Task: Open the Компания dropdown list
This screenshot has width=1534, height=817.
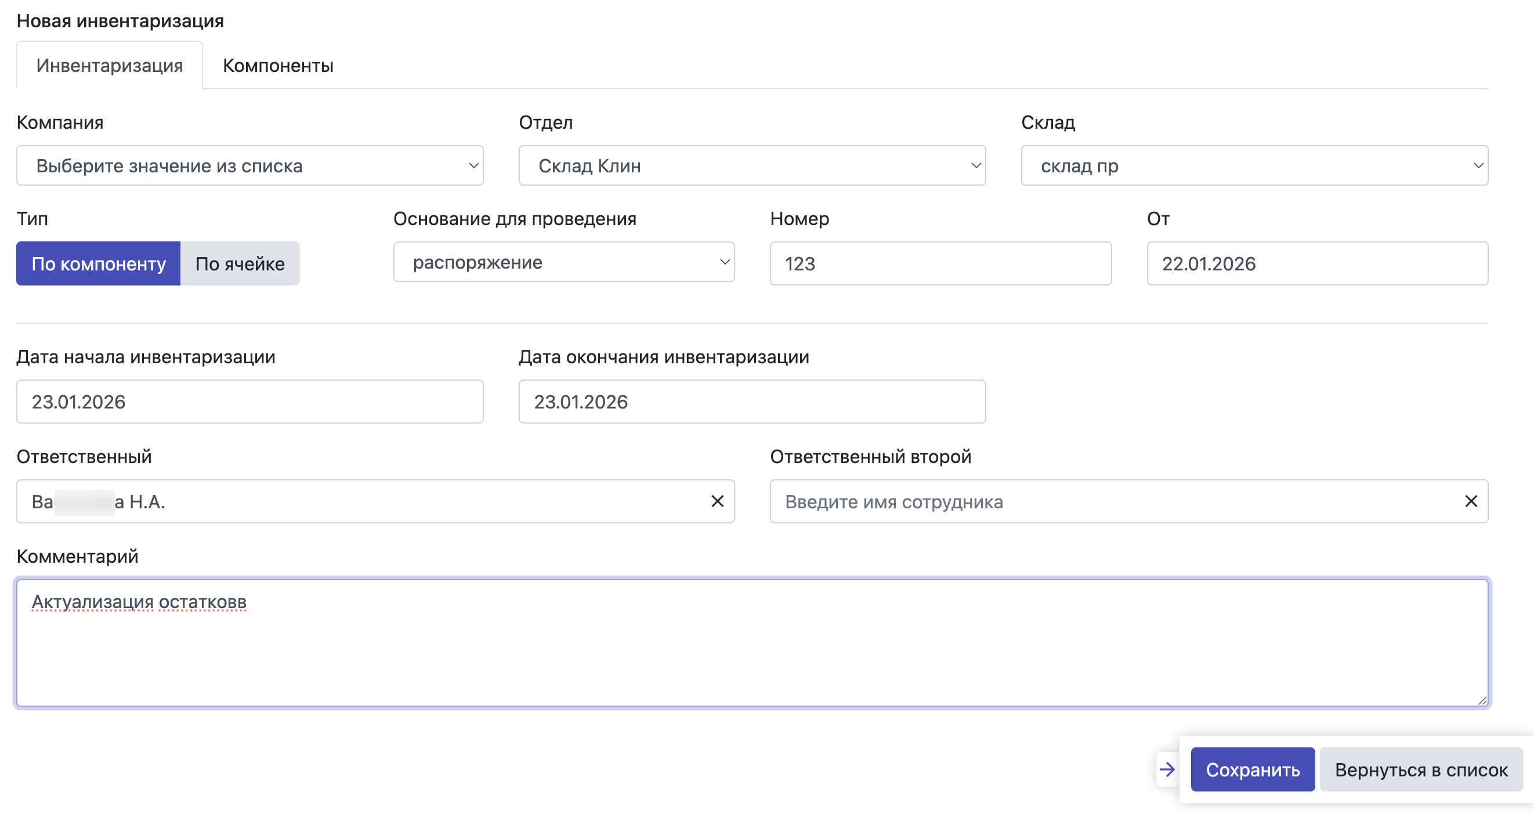Action: (249, 165)
